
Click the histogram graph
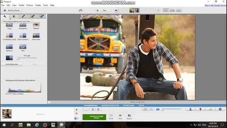coord(23,88)
